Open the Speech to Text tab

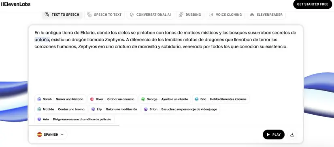pyautogui.click(x=104, y=15)
